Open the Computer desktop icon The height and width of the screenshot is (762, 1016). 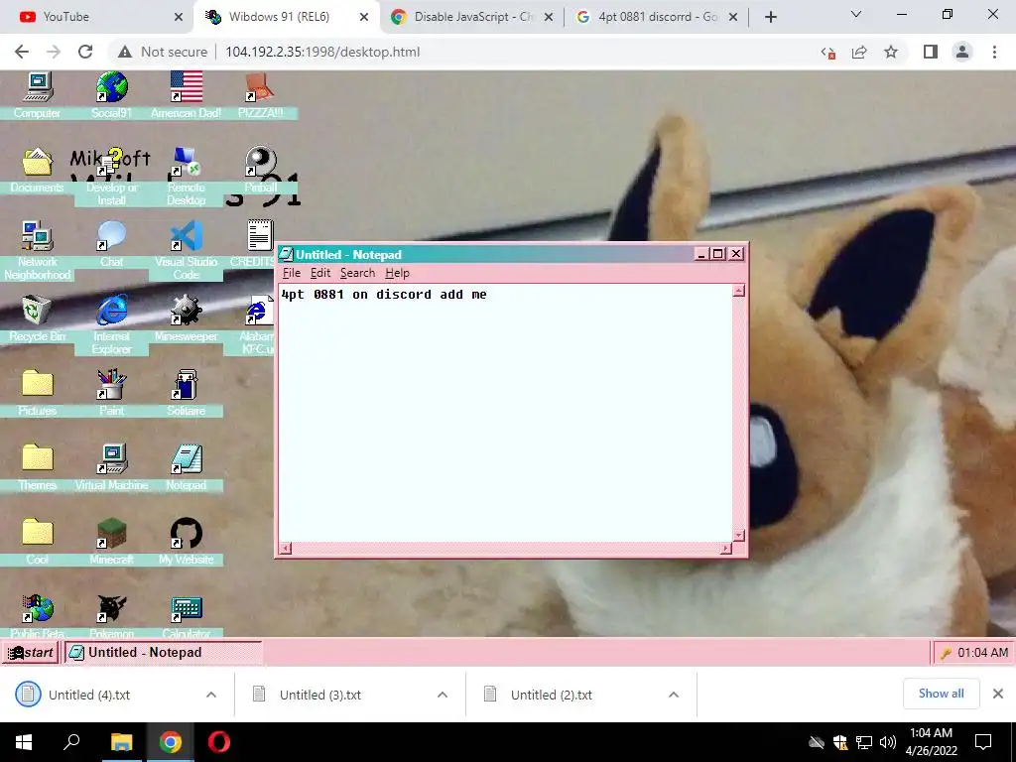(38, 87)
